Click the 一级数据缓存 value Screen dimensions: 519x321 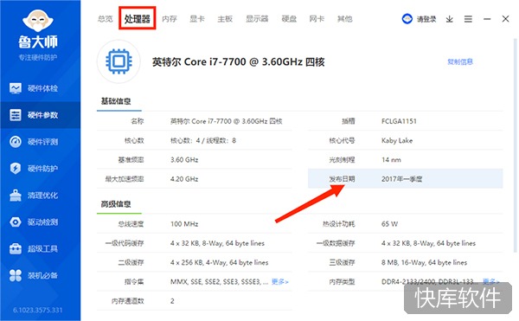click(428, 243)
